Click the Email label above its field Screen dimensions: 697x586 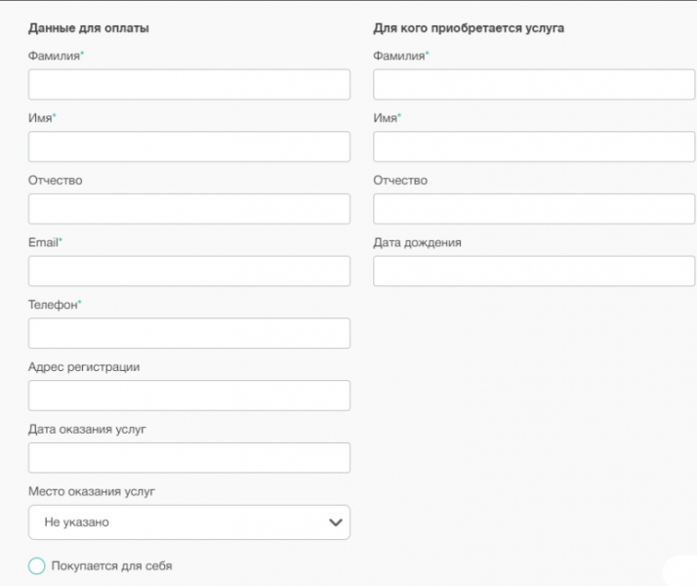pyautogui.click(x=43, y=242)
